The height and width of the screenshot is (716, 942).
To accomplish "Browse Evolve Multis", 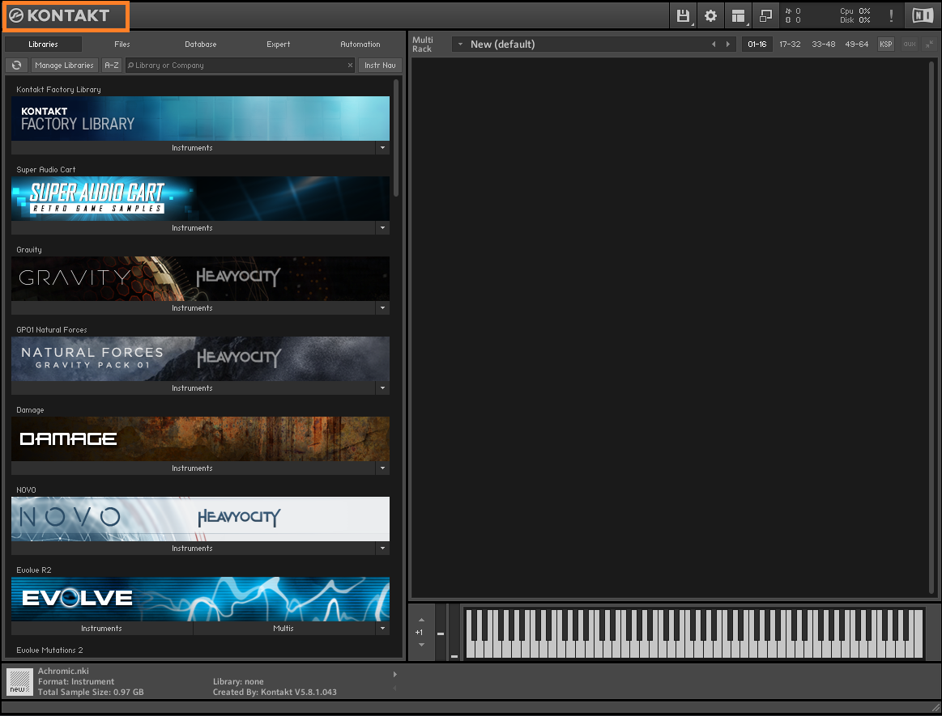I will click(283, 629).
